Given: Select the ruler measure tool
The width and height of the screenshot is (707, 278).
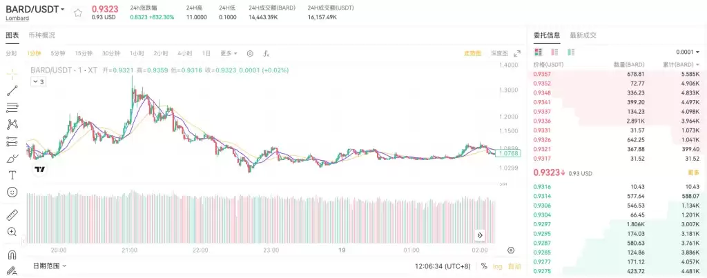Looking at the screenshot, I should tap(12, 215).
